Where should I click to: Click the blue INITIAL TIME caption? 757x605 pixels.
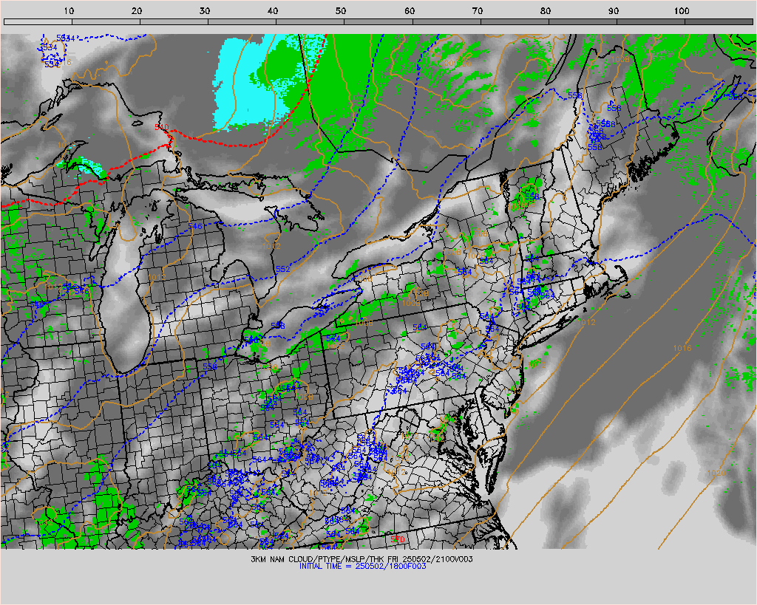coord(362,566)
